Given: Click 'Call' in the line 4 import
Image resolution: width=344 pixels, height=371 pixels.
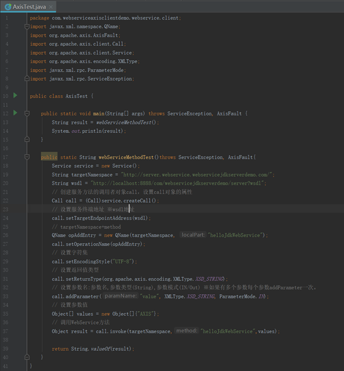Looking at the screenshot, I should coord(118,44).
